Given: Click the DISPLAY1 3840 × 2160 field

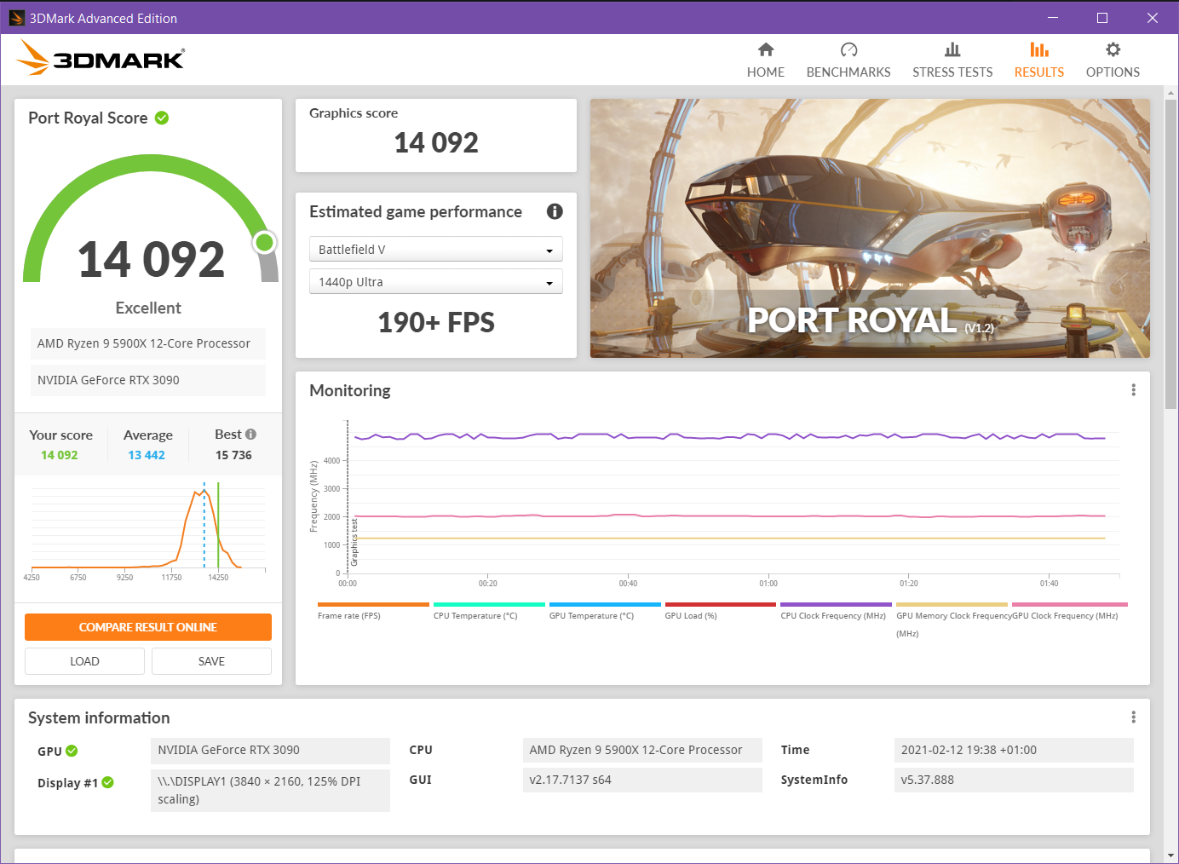Looking at the screenshot, I should point(270,790).
